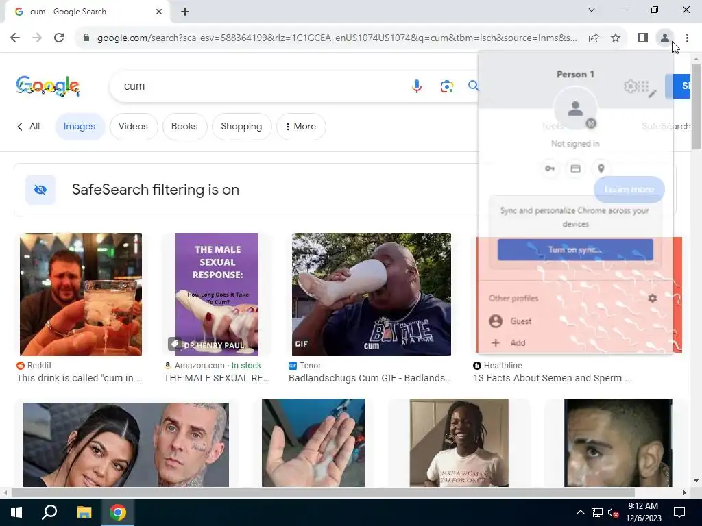Submit search with the magnifier icon
702x526 pixels.
[473, 86]
